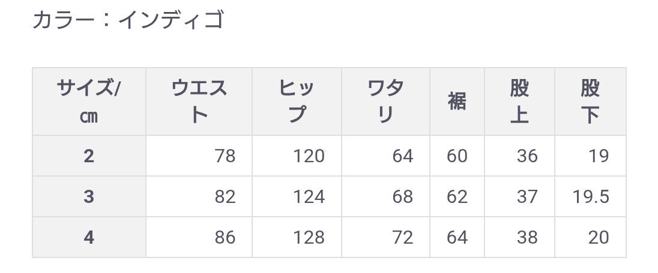Viewport: 658px width, 273px height.
Task: Select the size 3 row label
Action: 89,196
